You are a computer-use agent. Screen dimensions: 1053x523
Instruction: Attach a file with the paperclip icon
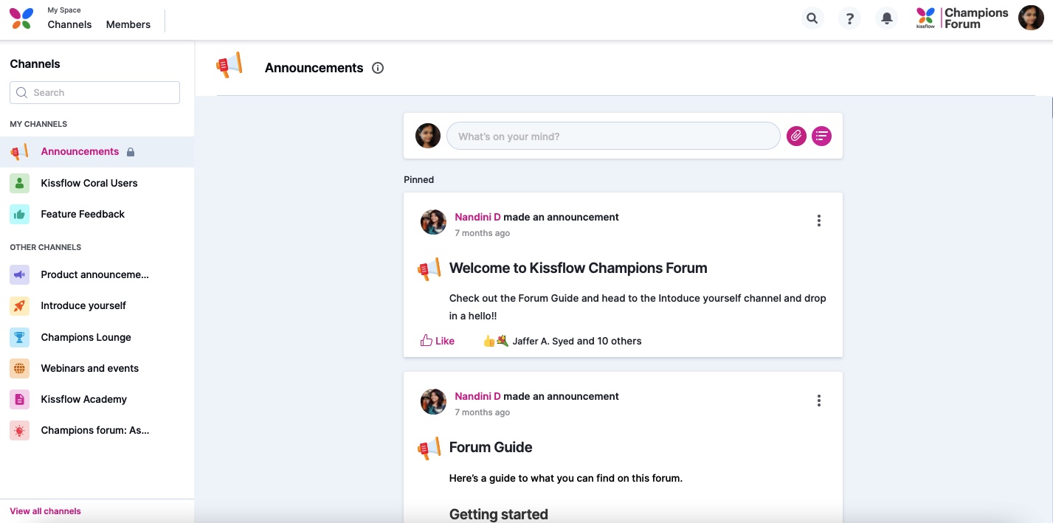click(x=796, y=136)
